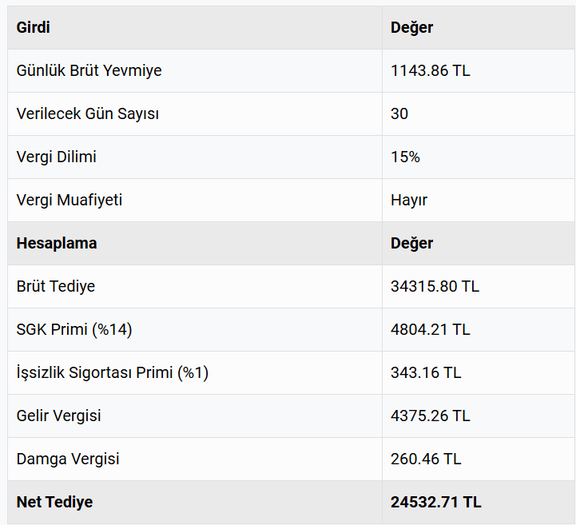Click the Damga Vergisi label

point(67,459)
